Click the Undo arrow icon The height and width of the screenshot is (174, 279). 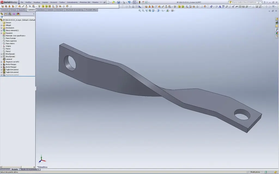coord(129,2)
